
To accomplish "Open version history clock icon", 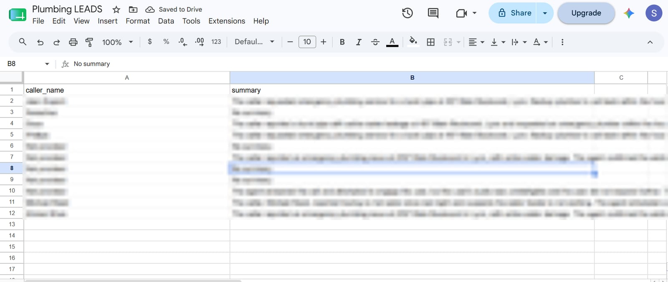I will tap(407, 13).
